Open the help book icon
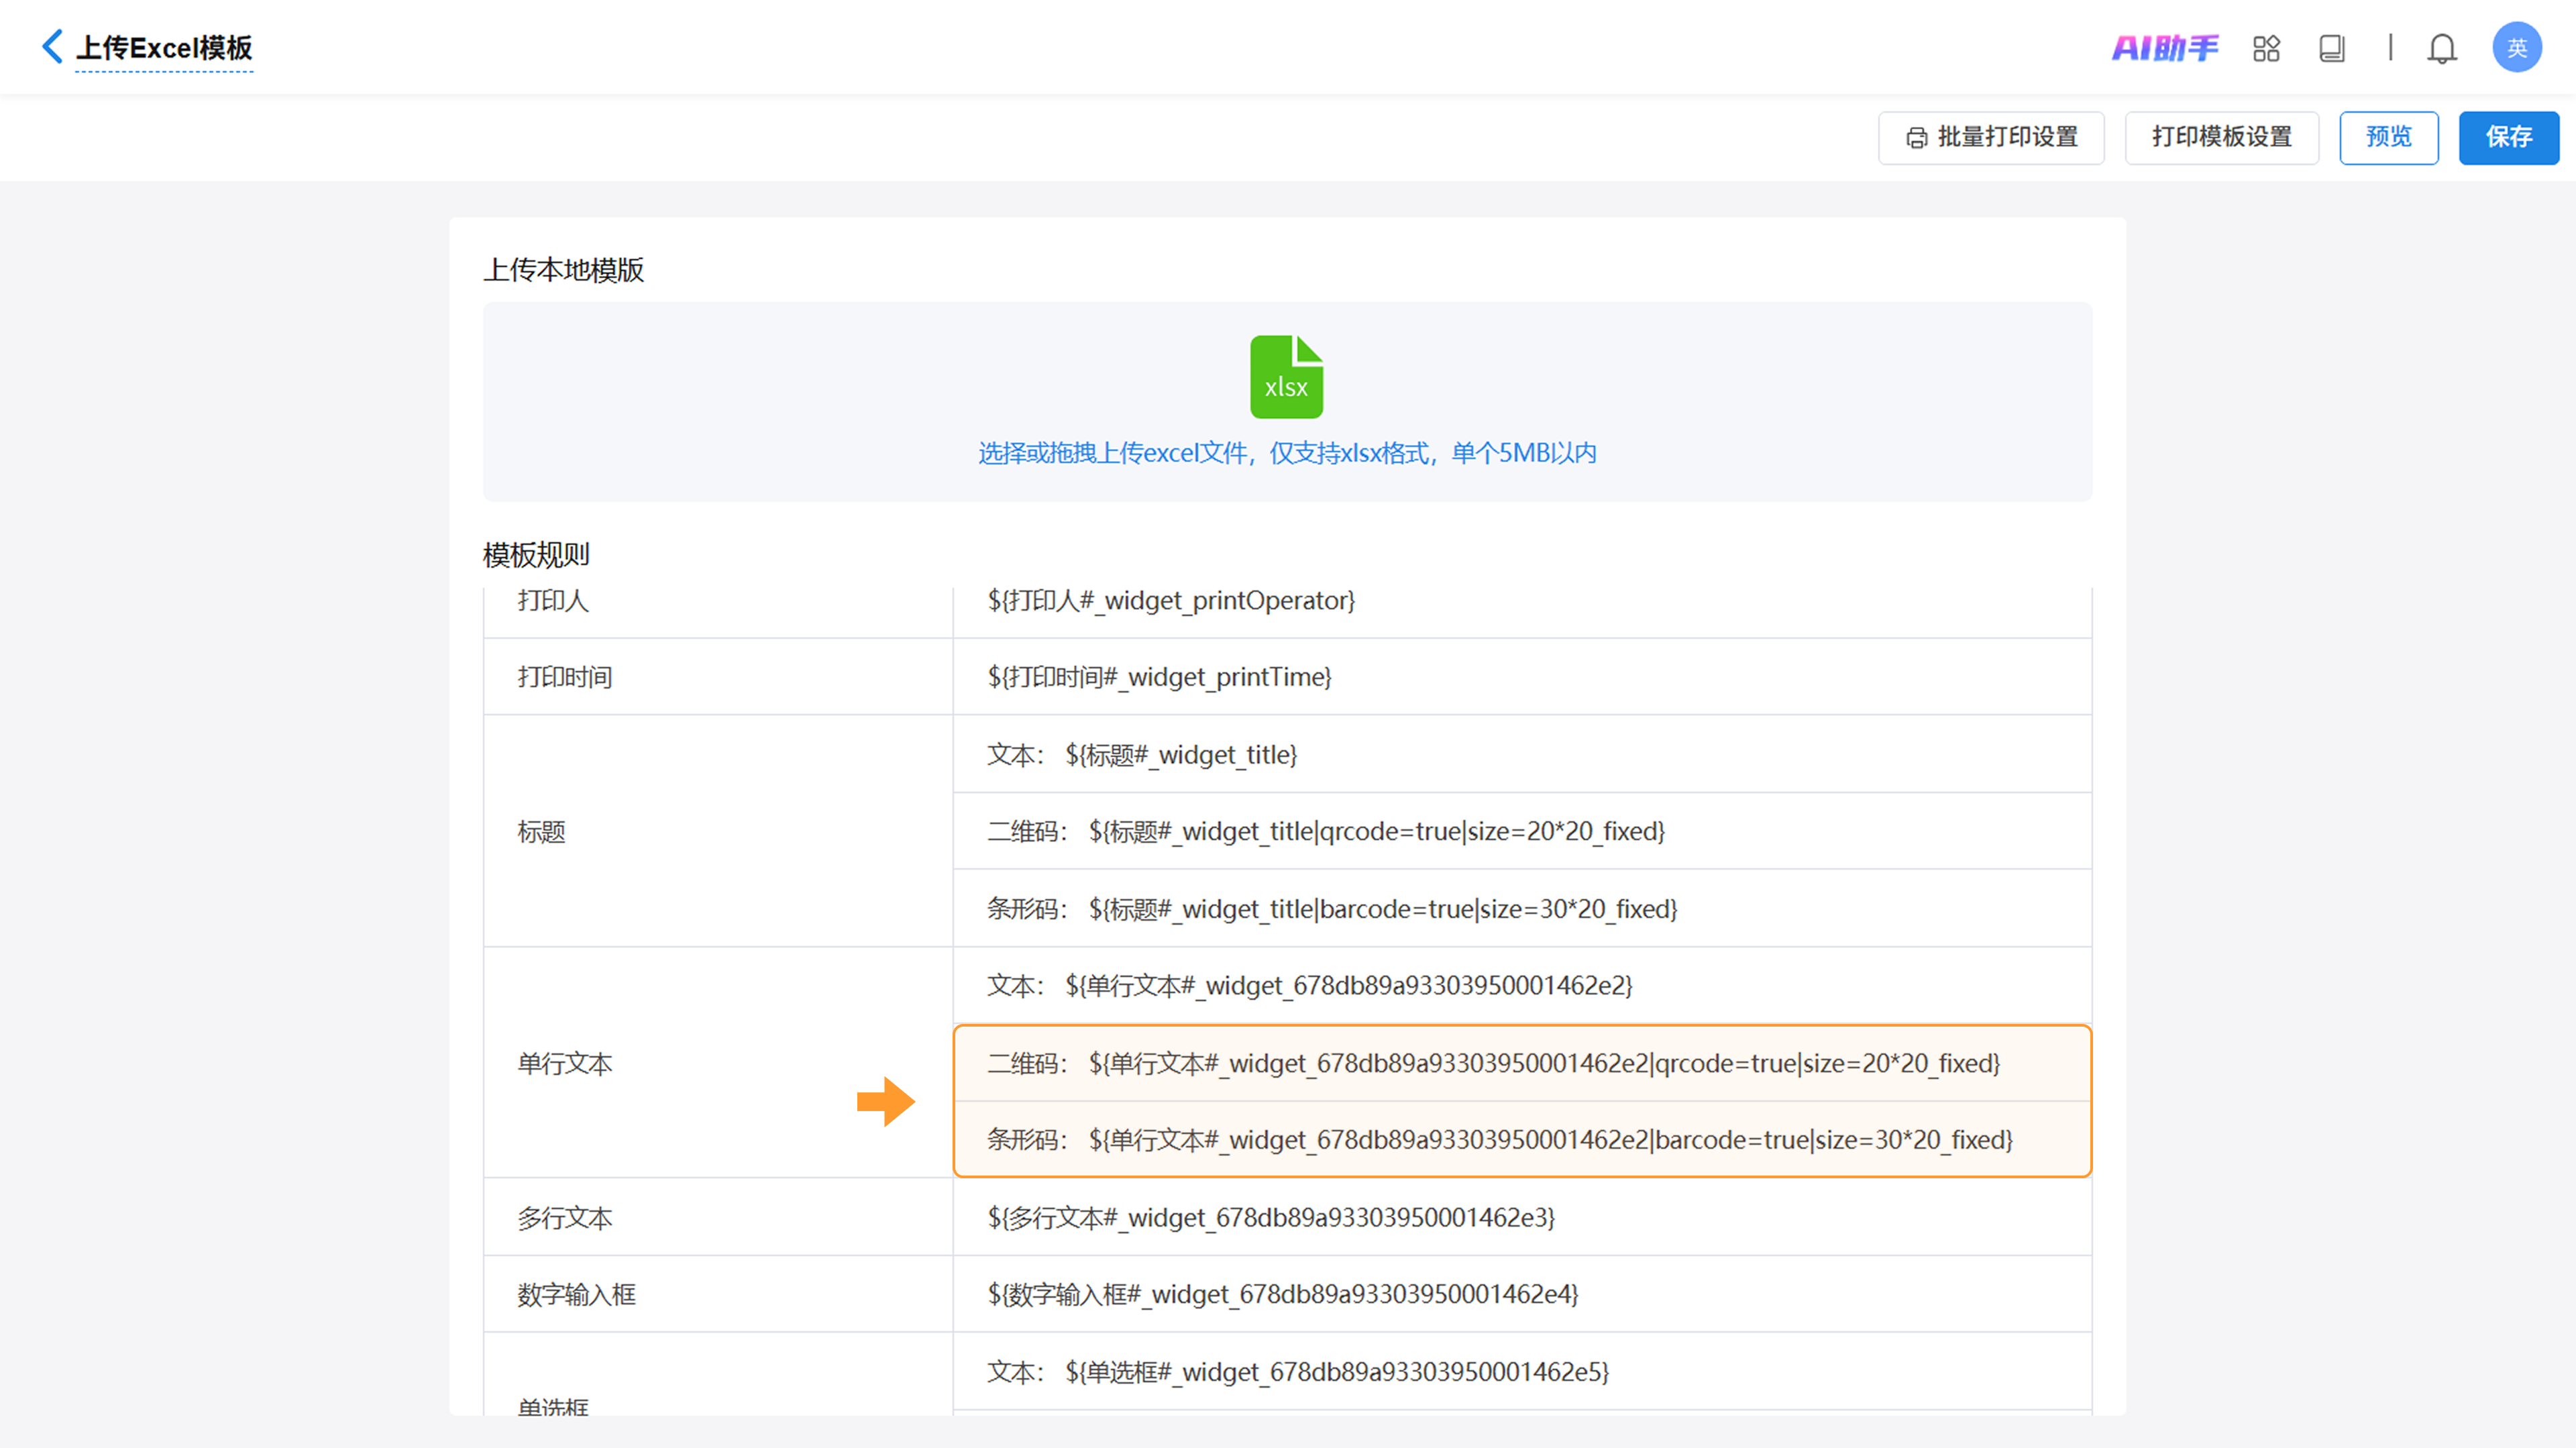Viewport: 2576px width, 1448px height. tap(2331, 48)
